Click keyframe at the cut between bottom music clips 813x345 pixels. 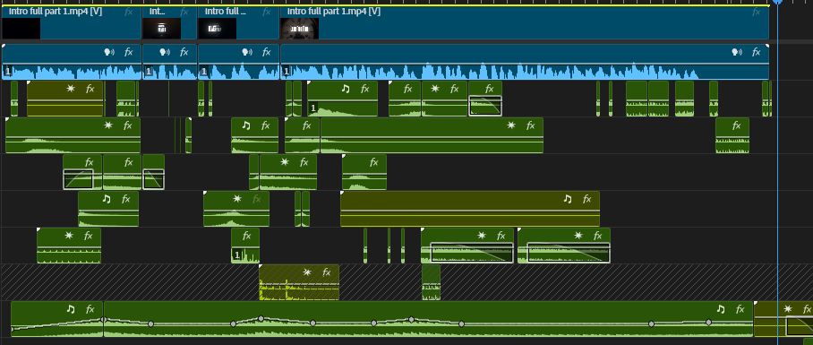pyautogui.click(x=104, y=320)
